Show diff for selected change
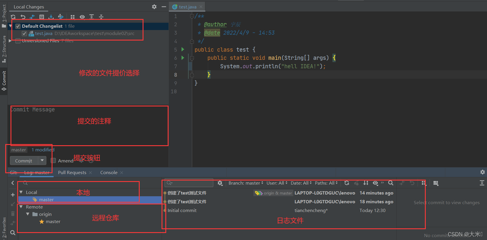Image resolution: width=487 pixels, height=240 pixels. pos(32,17)
